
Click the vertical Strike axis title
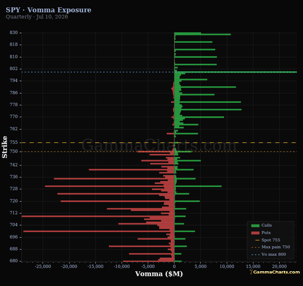click(x=5, y=147)
